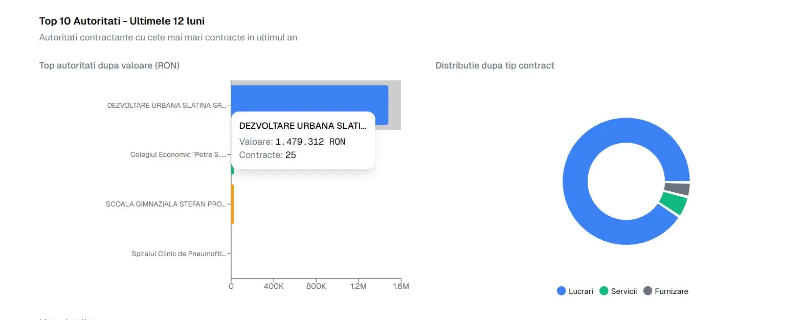
Task: Click the green Servicii legend dot
Action: (603, 291)
